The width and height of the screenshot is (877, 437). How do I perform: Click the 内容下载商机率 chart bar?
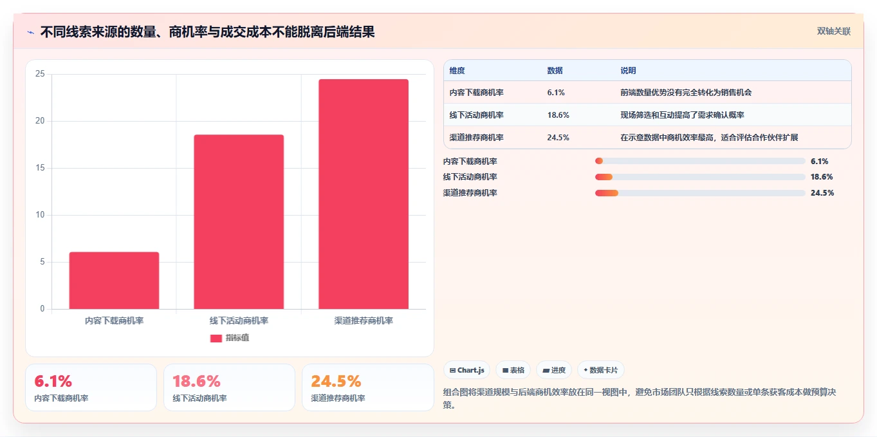(114, 281)
